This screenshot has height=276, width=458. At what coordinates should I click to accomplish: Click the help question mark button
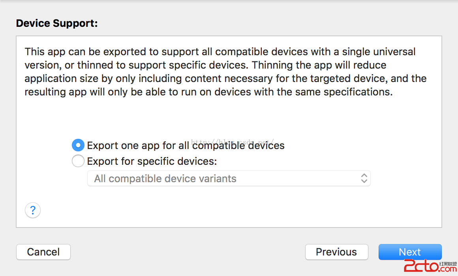[x=33, y=210]
